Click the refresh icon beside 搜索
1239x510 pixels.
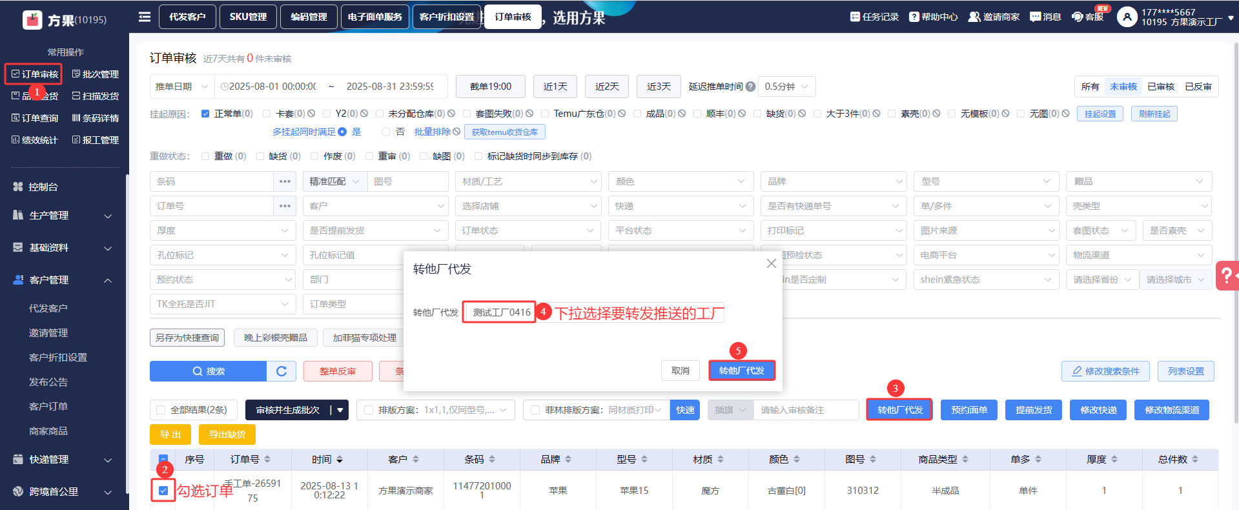(282, 371)
